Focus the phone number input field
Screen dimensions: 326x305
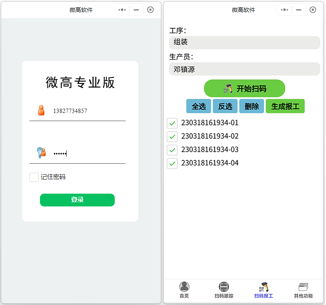pyautogui.click(x=87, y=111)
